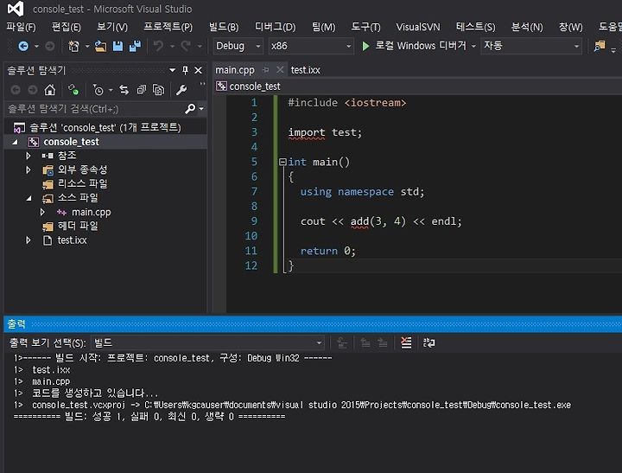622x473 pixels.
Task: Click Go to Next Message output icon
Action: click(x=383, y=342)
